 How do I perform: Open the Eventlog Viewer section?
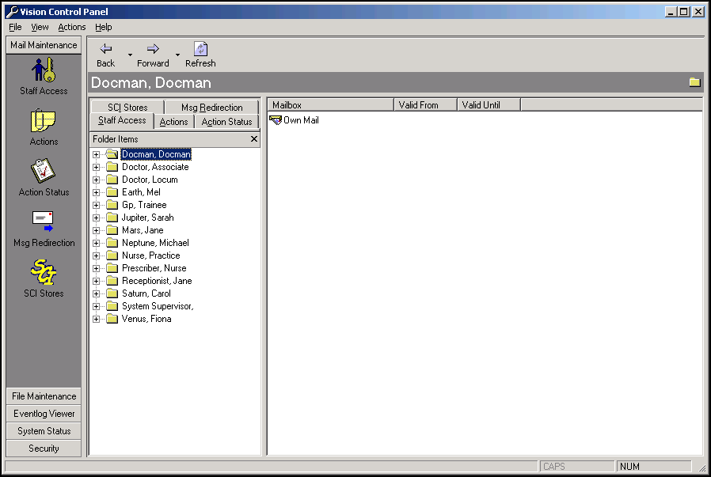[44, 414]
